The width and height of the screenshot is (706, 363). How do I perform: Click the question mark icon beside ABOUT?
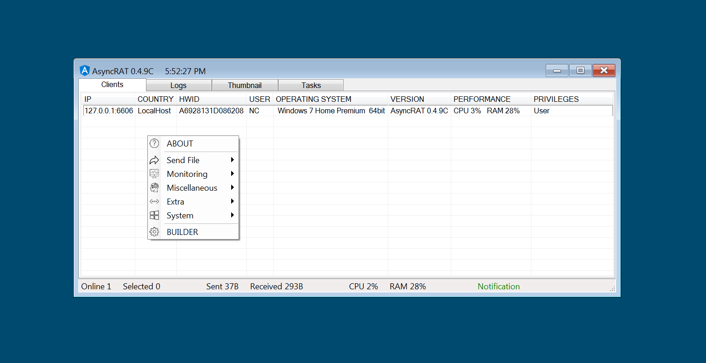(x=154, y=143)
